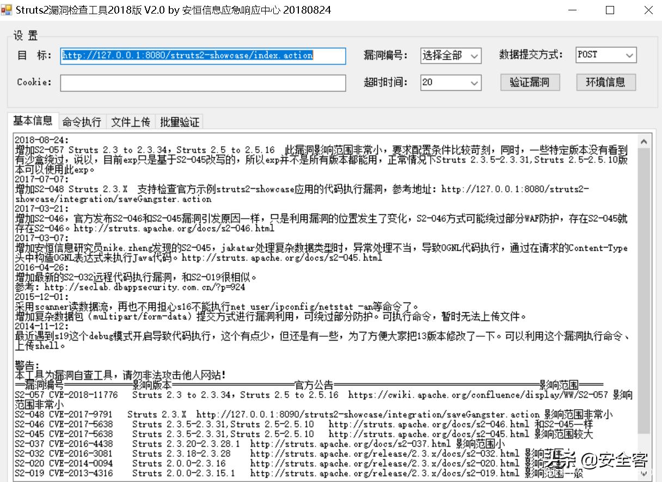This screenshot has height=482, width=662.
Task: Click the 环境信息 button
Action: [605, 82]
